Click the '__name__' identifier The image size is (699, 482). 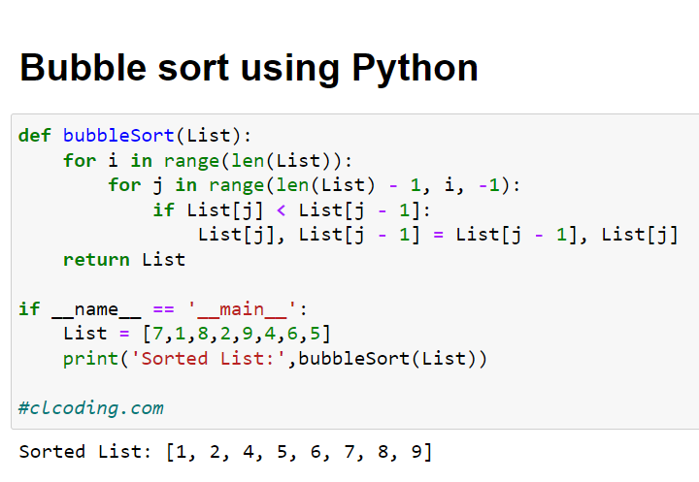click(95, 309)
